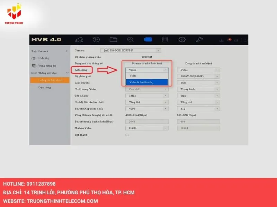Open the System settings gear icon
277x207 pixels.
pyautogui.click(x=182, y=39)
